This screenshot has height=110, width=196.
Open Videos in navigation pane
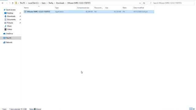point(9,29)
